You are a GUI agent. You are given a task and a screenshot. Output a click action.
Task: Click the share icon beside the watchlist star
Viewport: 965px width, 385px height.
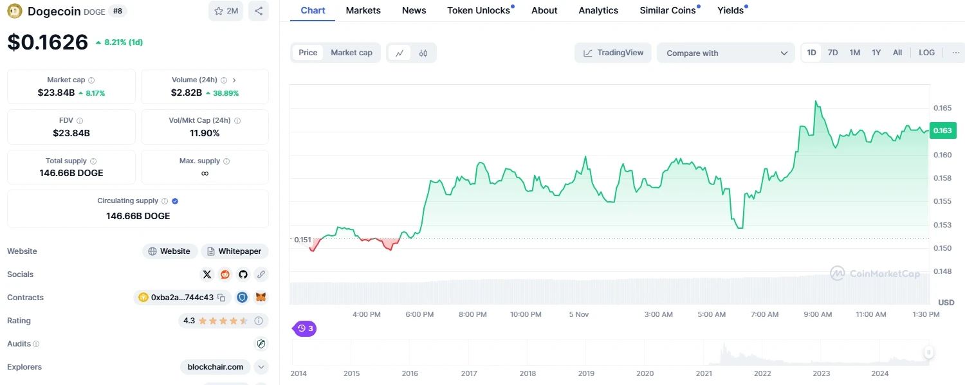coord(259,11)
